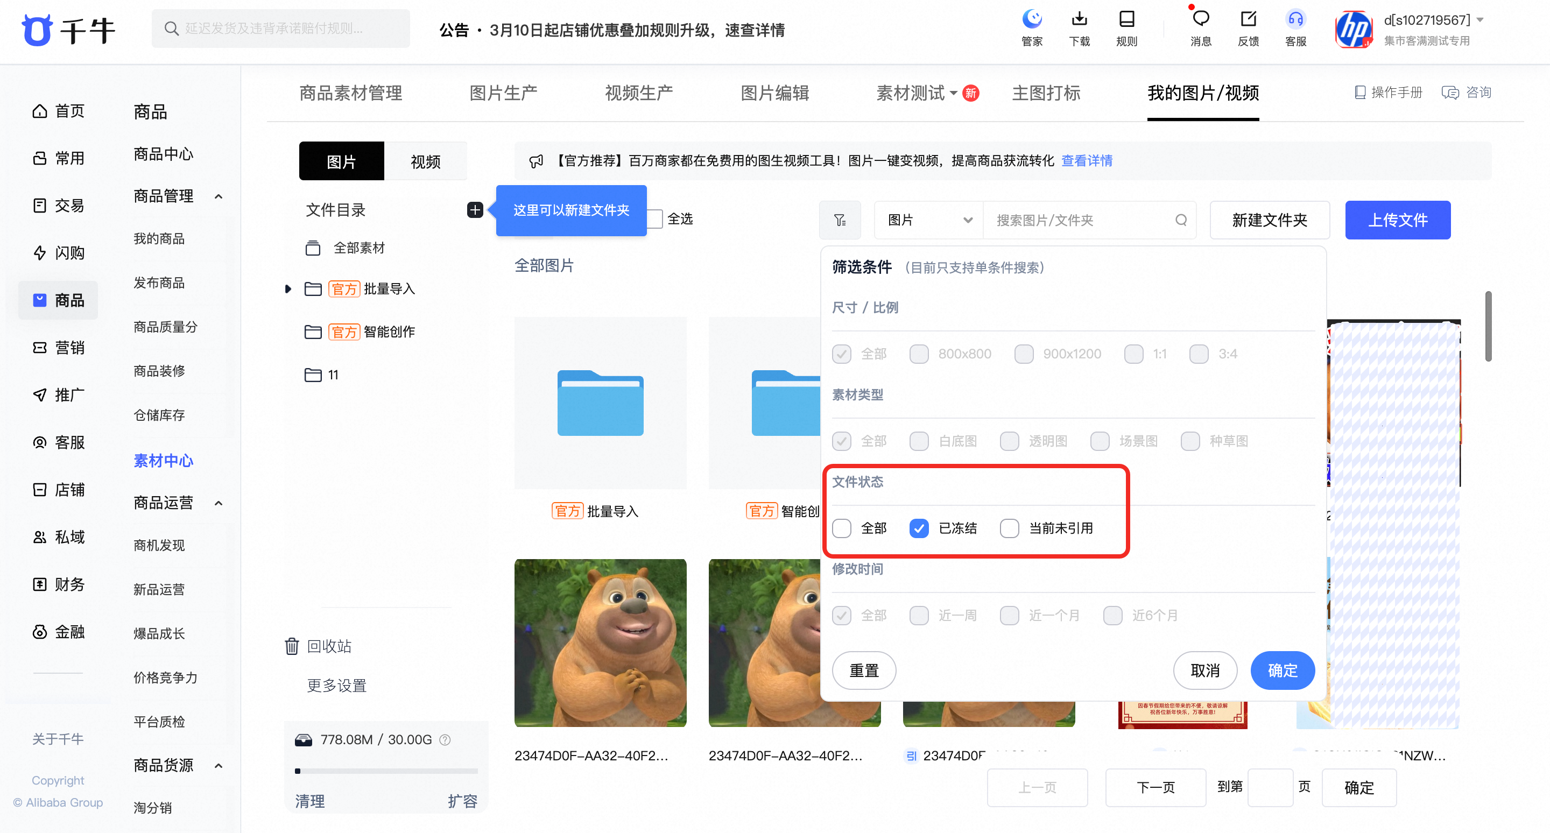Check the 近6个月 modified time option
The width and height of the screenshot is (1550, 833).
pyautogui.click(x=1112, y=615)
